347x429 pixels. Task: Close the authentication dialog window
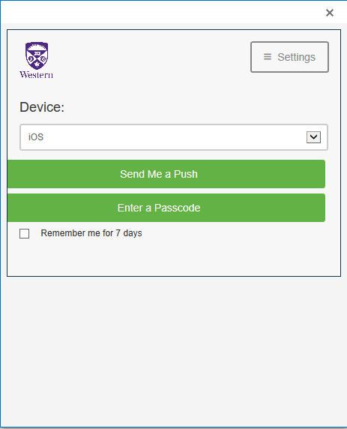coord(330,13)
